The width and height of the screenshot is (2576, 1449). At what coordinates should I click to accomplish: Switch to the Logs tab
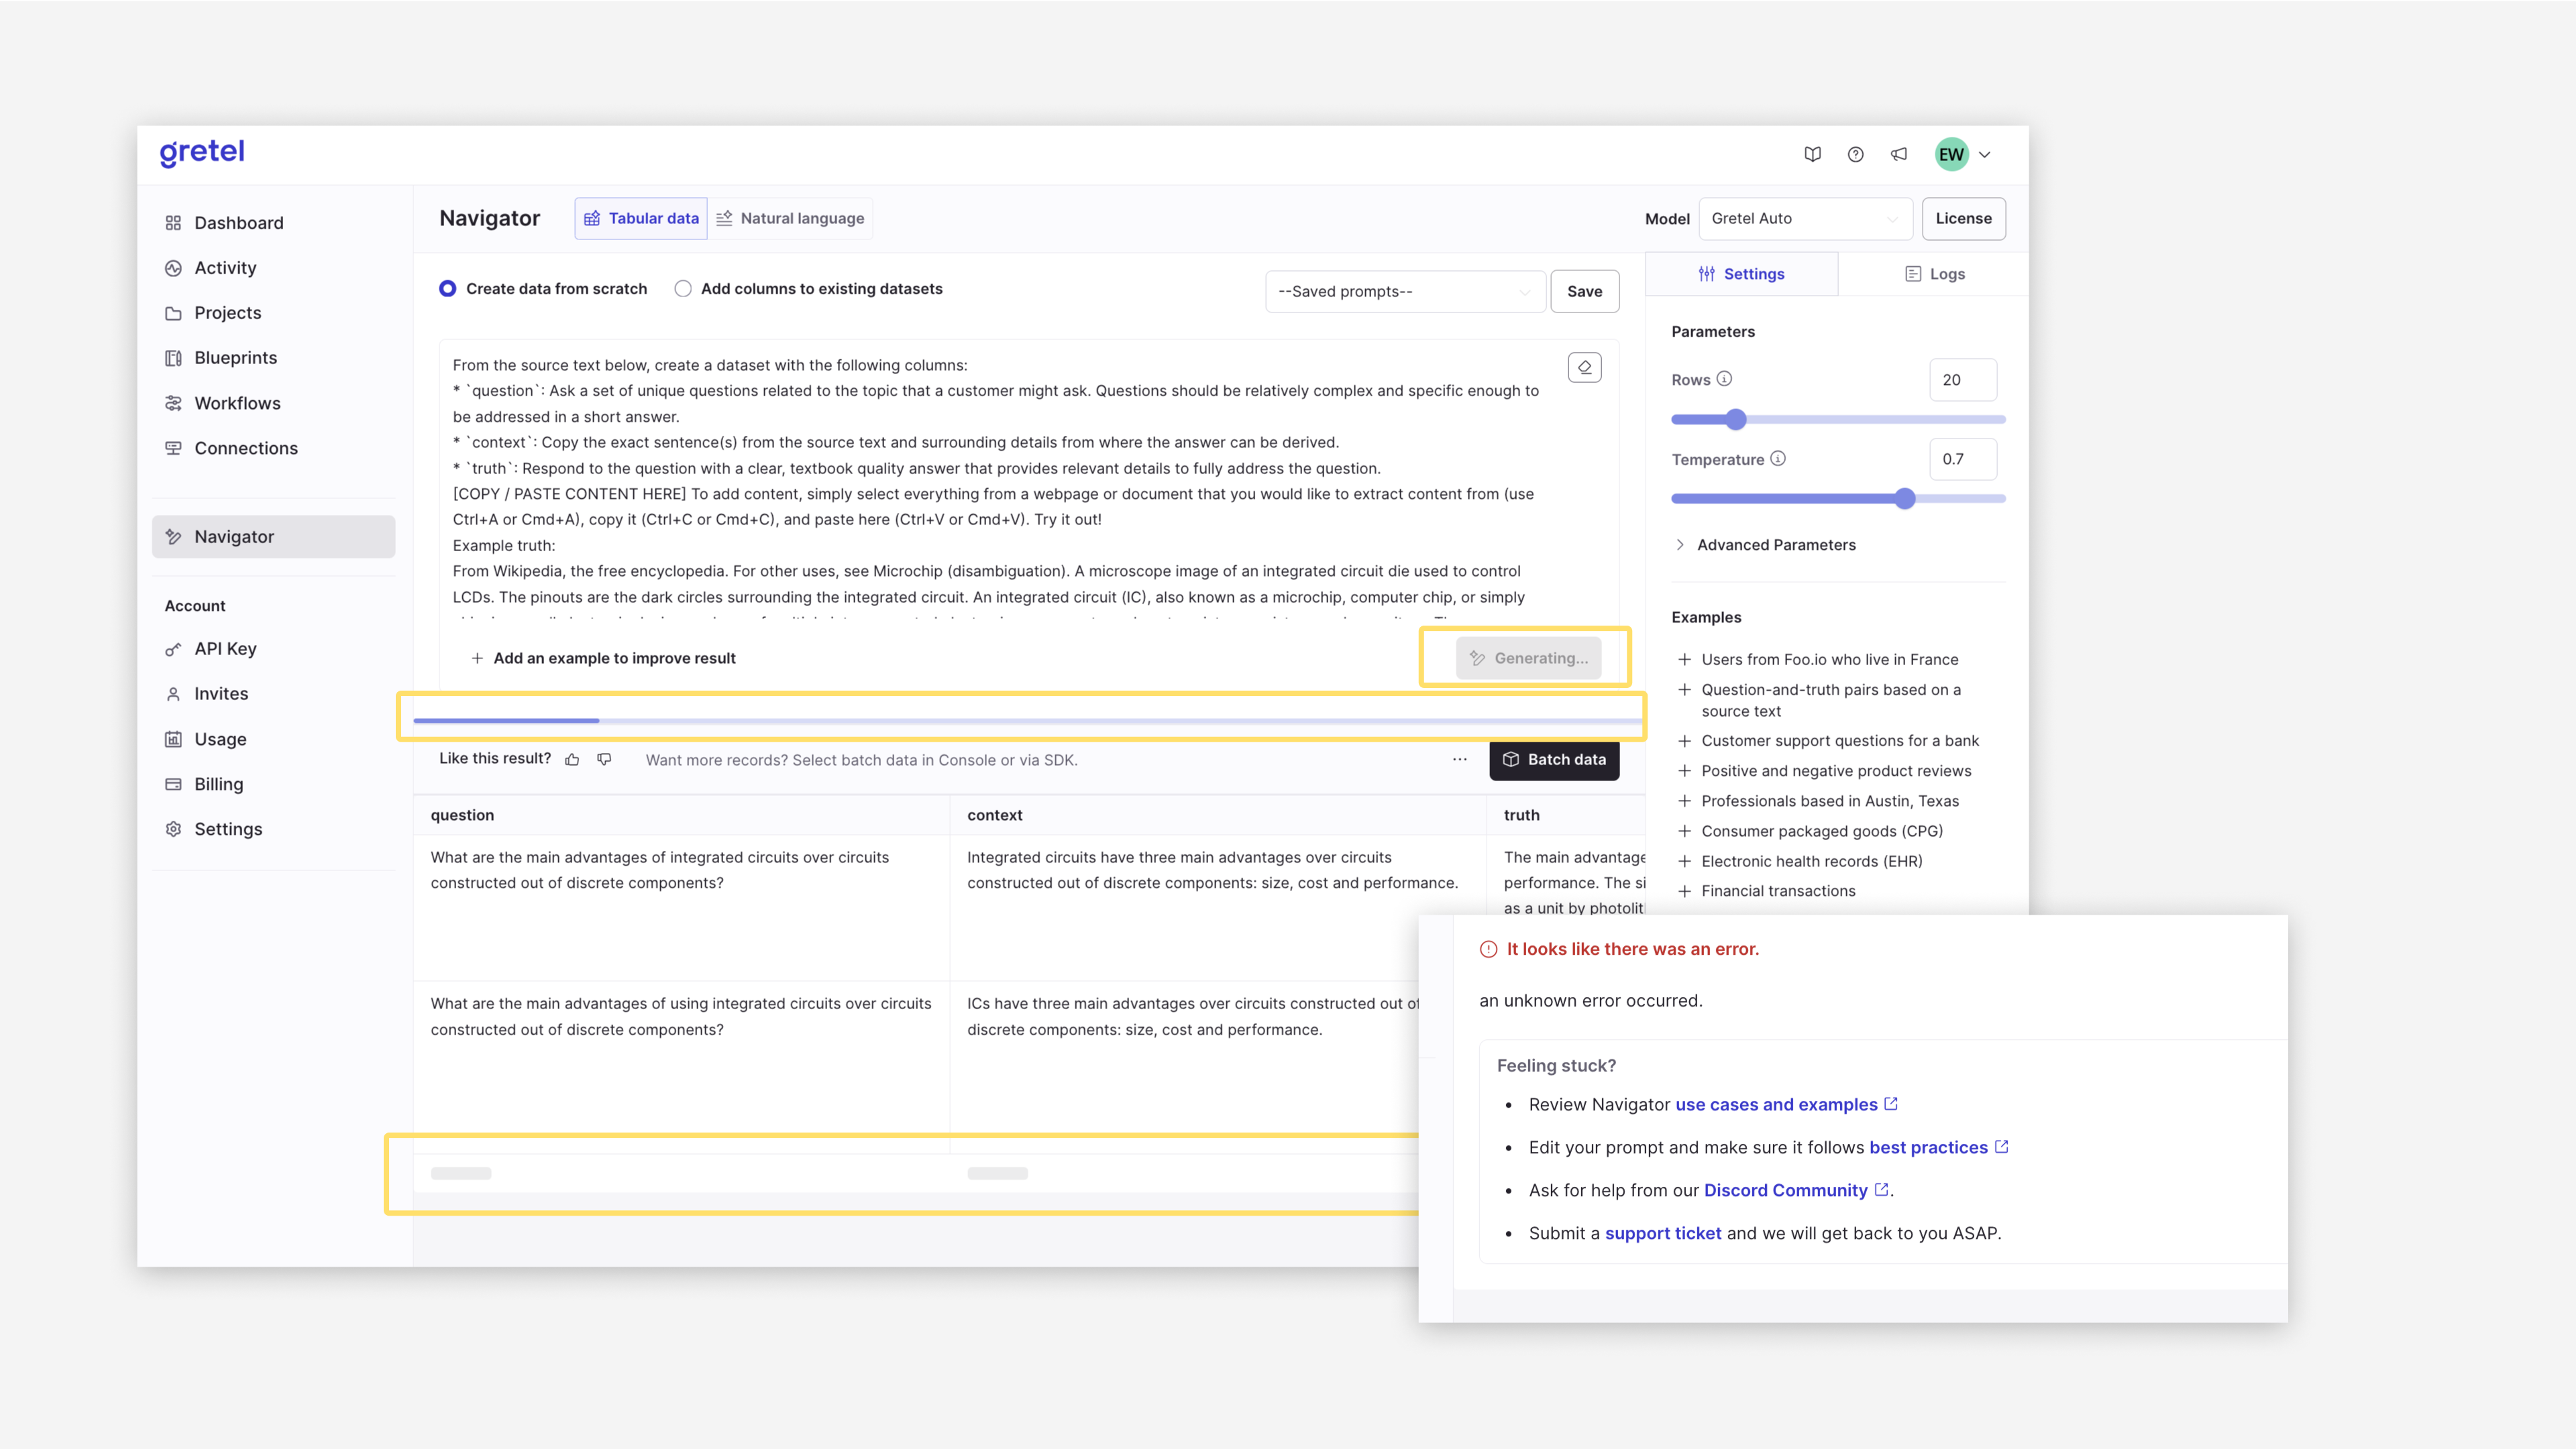pos(1934,274)
